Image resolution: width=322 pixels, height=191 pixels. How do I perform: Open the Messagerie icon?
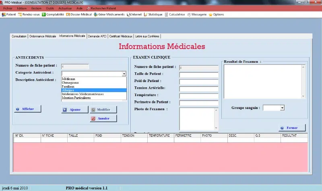[x=189, y=14]
